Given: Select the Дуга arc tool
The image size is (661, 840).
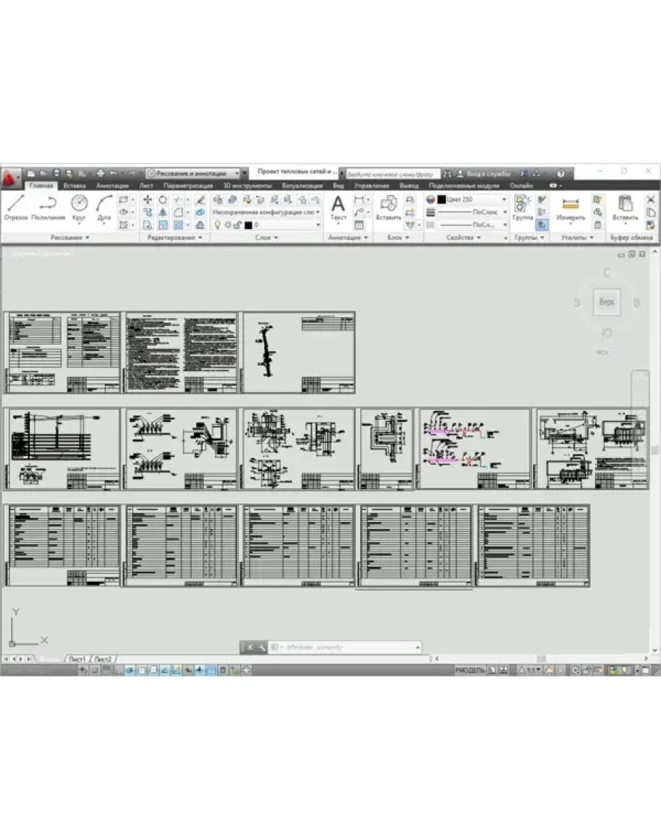Looking at the screenshot, I should coord(104,207).
